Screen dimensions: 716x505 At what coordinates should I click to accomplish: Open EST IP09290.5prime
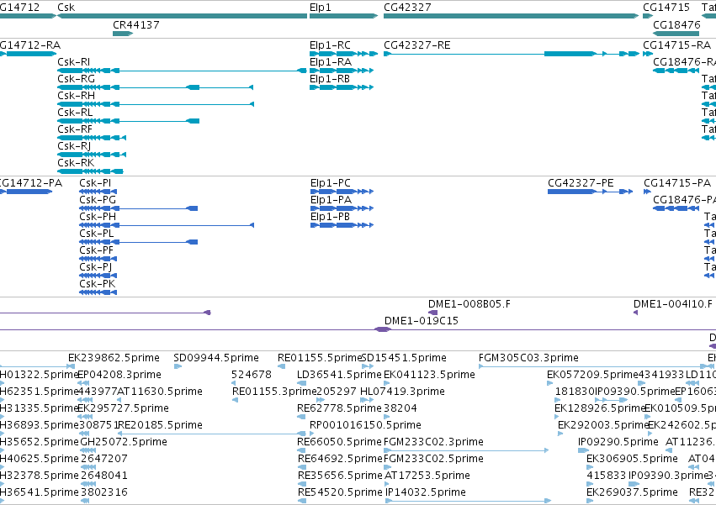(x=618, y=442)
